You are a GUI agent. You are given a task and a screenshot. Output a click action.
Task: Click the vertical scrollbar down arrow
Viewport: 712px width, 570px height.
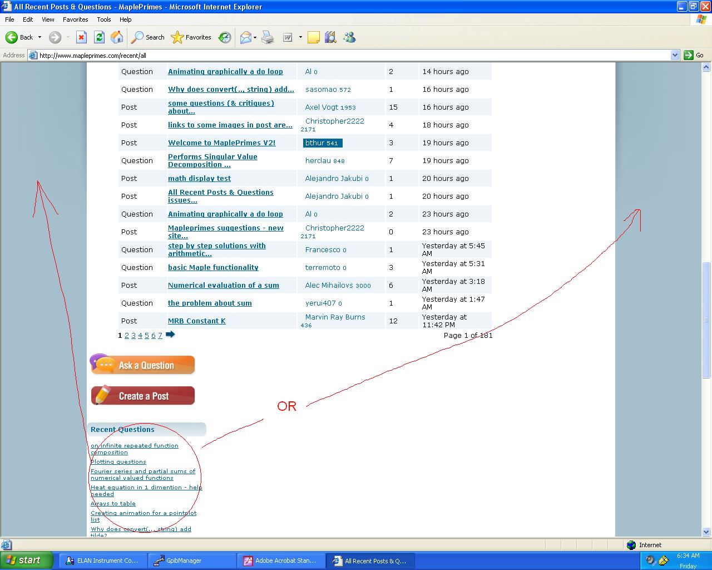(706, 532)
